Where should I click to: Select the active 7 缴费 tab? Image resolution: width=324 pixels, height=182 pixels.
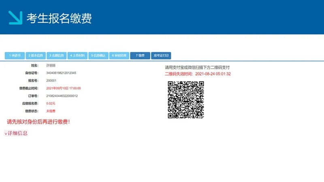click(x=140, y=55)
